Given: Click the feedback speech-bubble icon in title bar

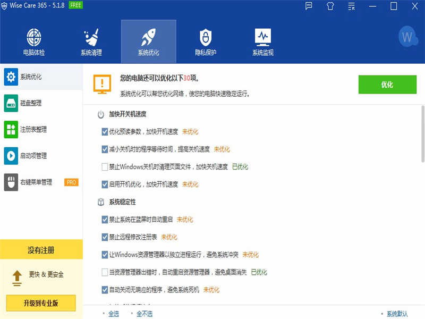Looking at the screenshot, I should 309,6.
